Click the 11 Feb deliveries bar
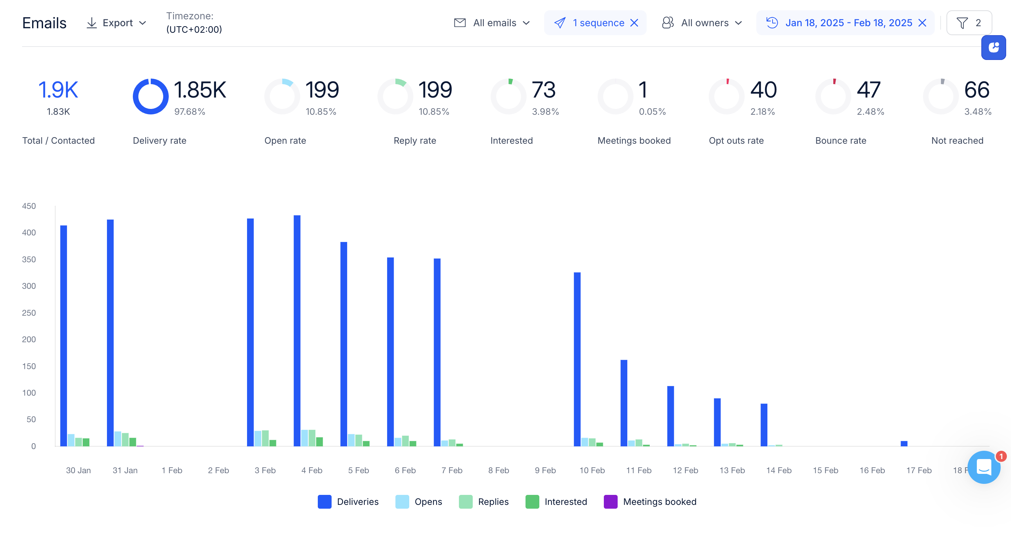The width and height of the screenshot is (1011, 539). coord(624,403)
